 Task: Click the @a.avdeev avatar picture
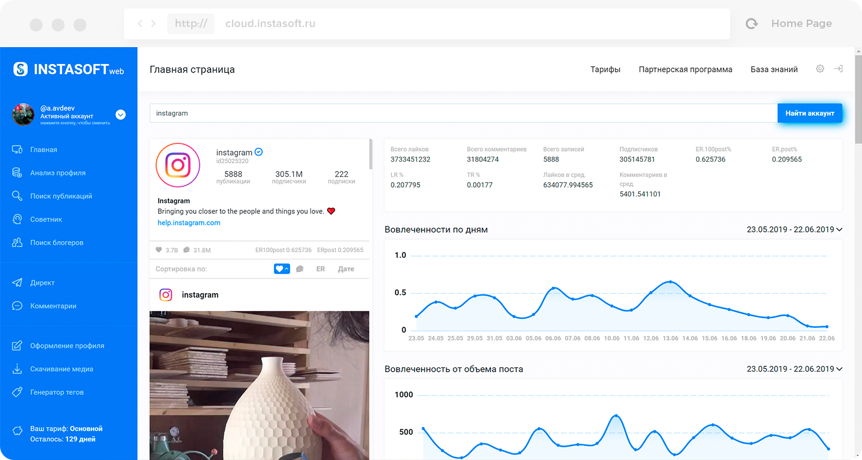tap(24, 115)
